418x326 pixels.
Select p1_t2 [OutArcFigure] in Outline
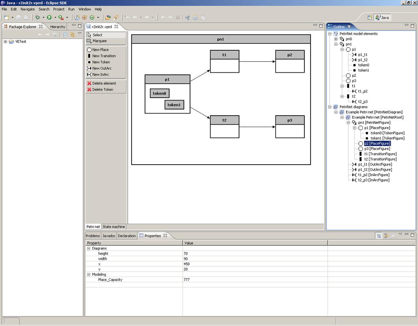[372, 170]
